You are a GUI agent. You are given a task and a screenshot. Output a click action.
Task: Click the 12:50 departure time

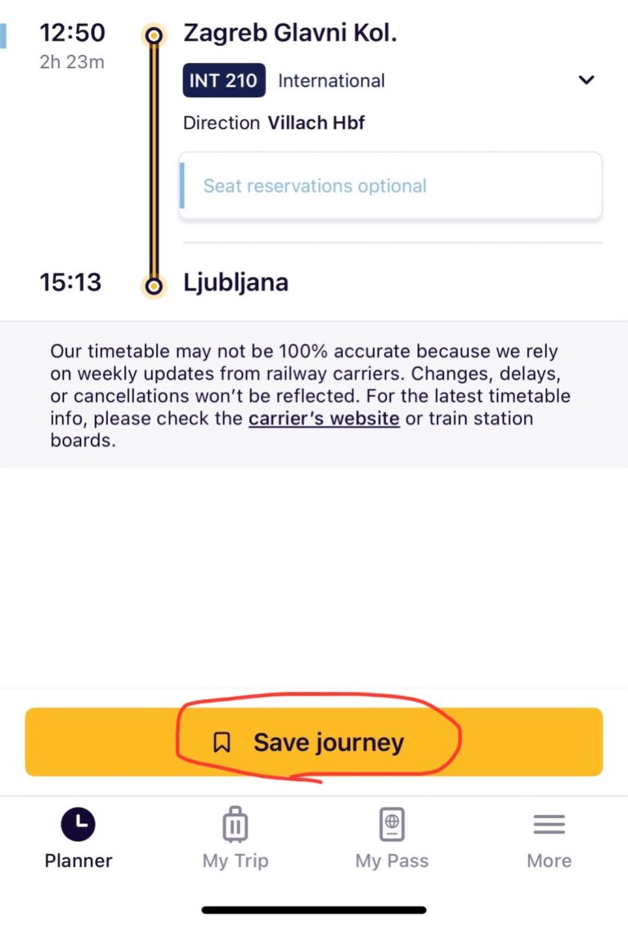pyautogui.click(x=72, y=34)
